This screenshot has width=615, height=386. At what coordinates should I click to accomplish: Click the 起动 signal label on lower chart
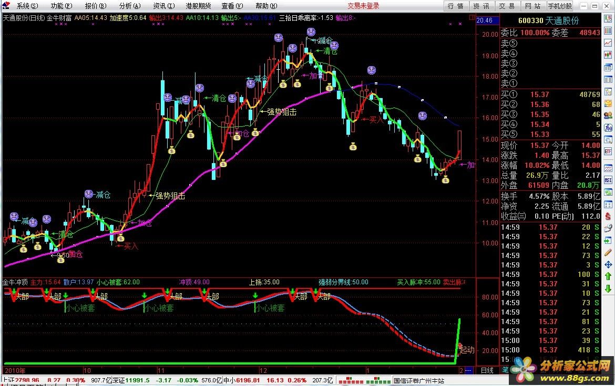tap(467, 350)
